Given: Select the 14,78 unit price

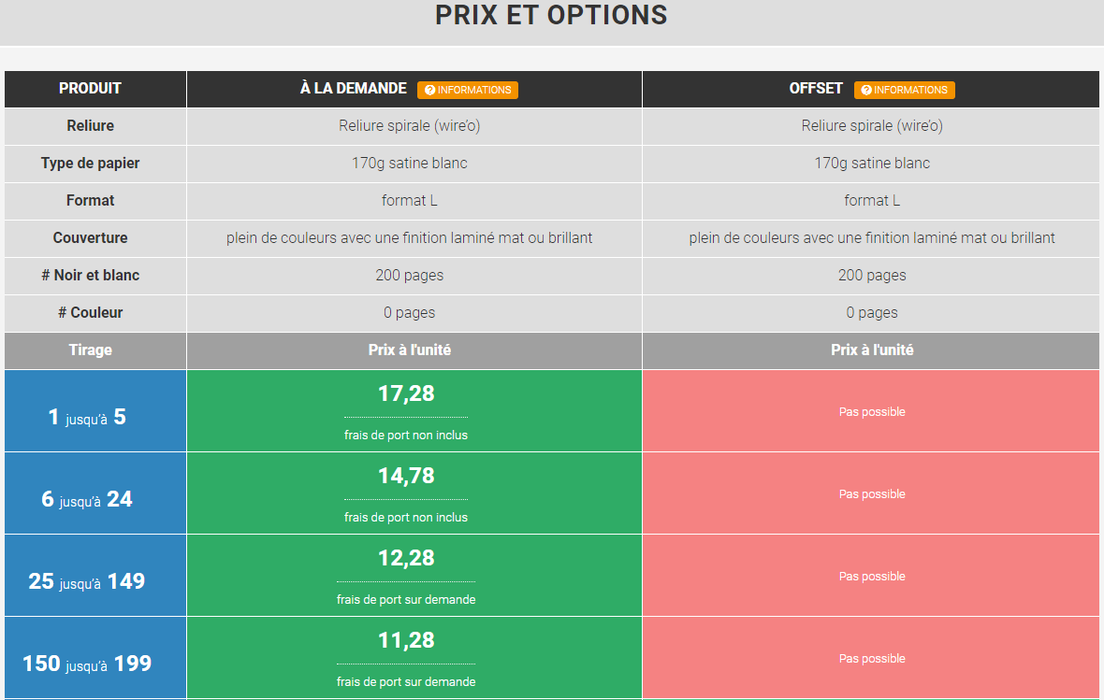Looking at the screenshot, I should click(406, 476).
